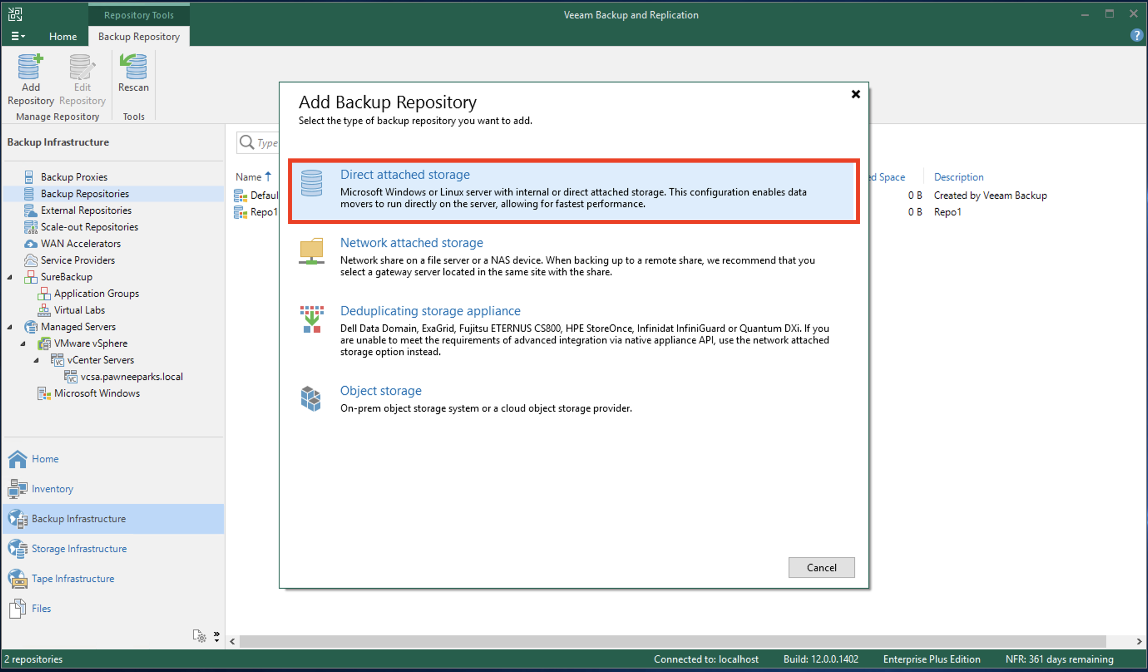Open the main hamburger menu dropdown
The height and width of the screenshot is (672, 1148).
click(x=18, y=36)
